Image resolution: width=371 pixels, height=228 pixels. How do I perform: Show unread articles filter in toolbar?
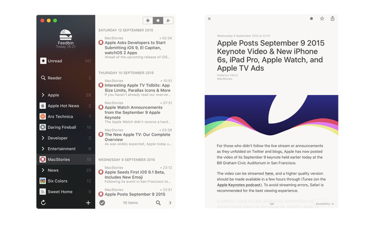pos(158,21)
